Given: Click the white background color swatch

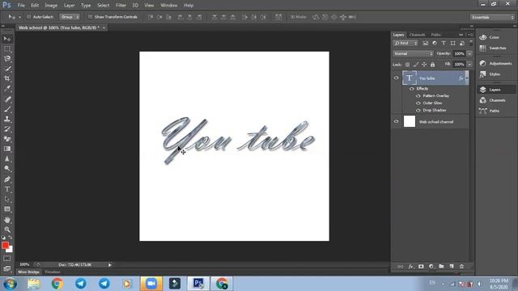Looking at the screenshot, I should [x=11, y=251].
